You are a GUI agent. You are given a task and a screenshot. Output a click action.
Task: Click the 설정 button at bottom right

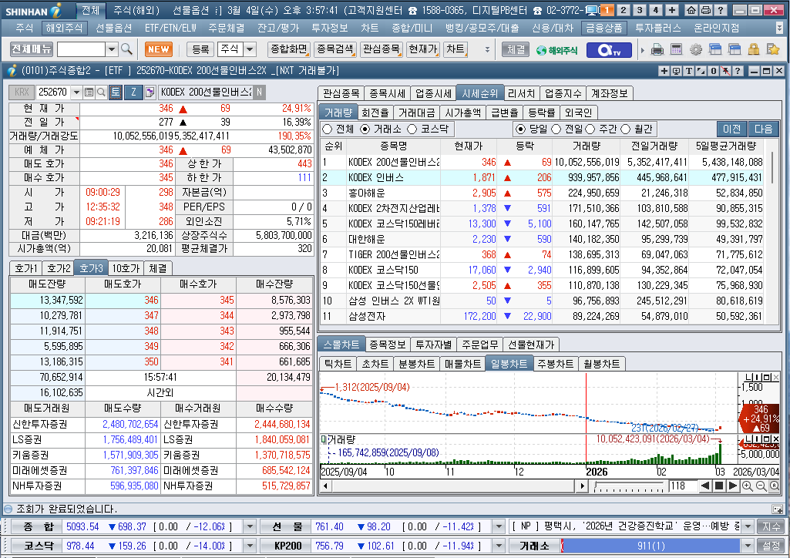tap(771, 546)
